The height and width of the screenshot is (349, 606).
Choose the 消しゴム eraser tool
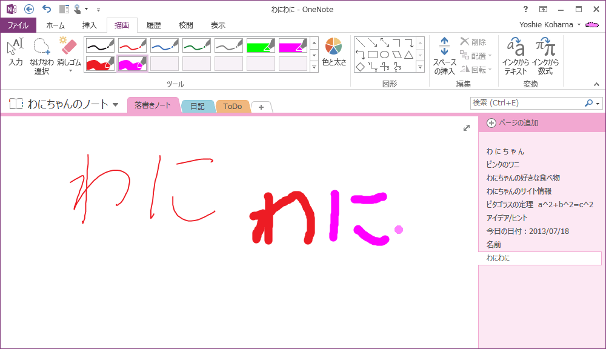69,52
